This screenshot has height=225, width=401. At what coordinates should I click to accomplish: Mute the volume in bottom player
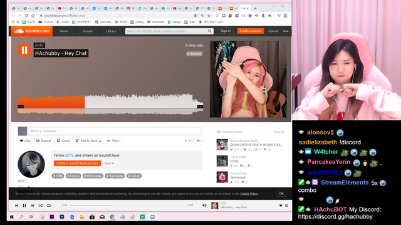(204, 206)
